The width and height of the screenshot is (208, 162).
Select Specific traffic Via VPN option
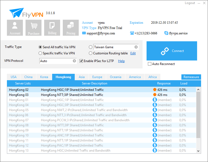(x=40, y=53)
